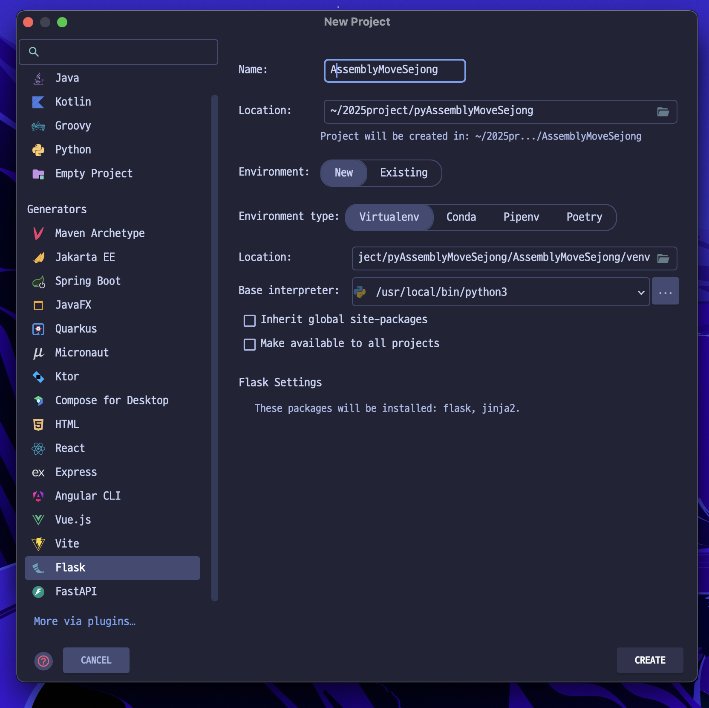The height and width of the screenshot is (708, 709).
Task: Select React generator label
Action: (x=70, y=448)
